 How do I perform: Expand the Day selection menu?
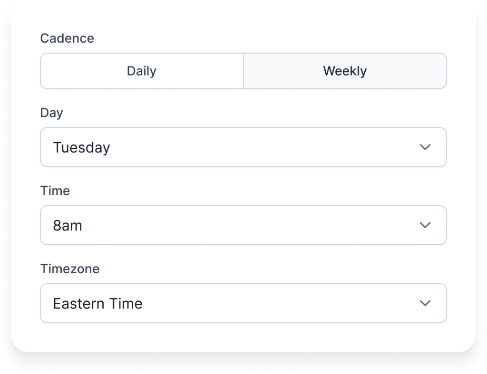point(243,147)
